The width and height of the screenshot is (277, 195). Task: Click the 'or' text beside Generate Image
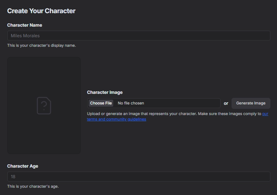coord(226,103)
